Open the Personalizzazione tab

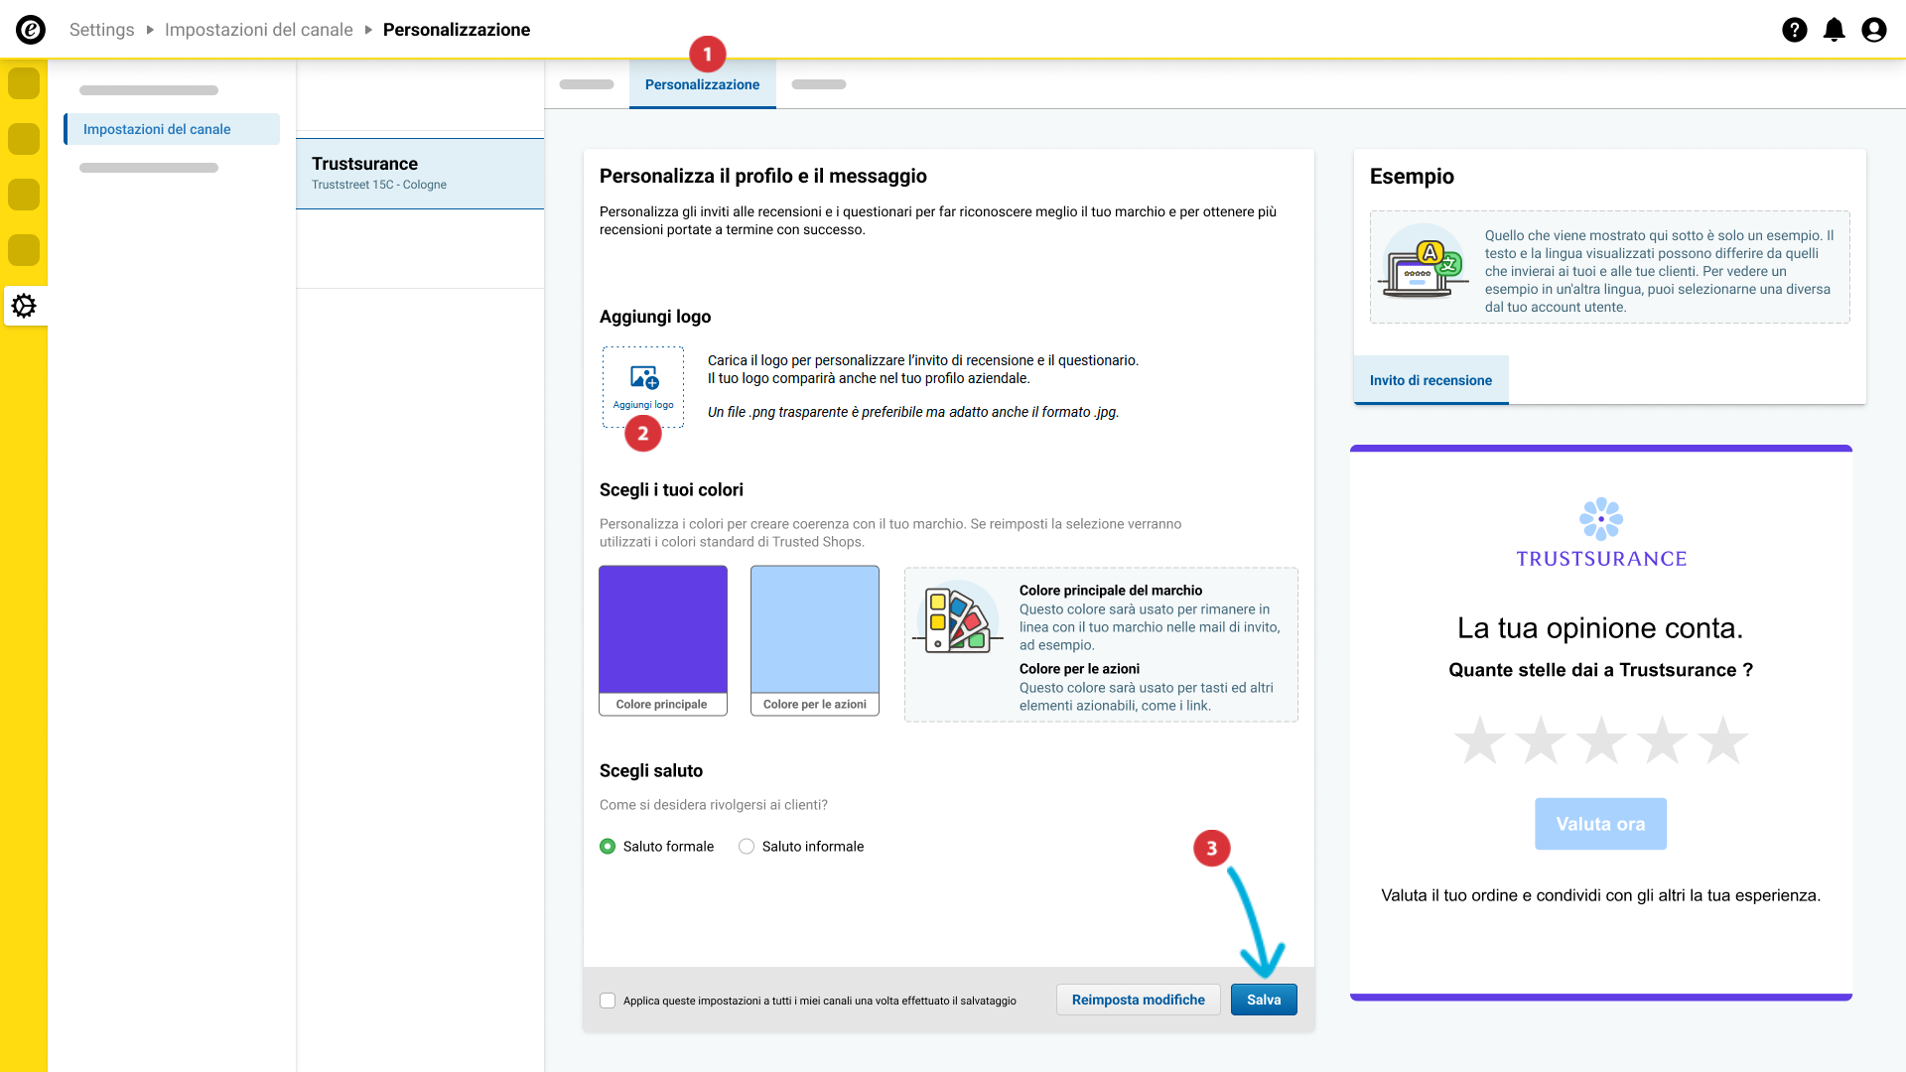tap(702, 84)
